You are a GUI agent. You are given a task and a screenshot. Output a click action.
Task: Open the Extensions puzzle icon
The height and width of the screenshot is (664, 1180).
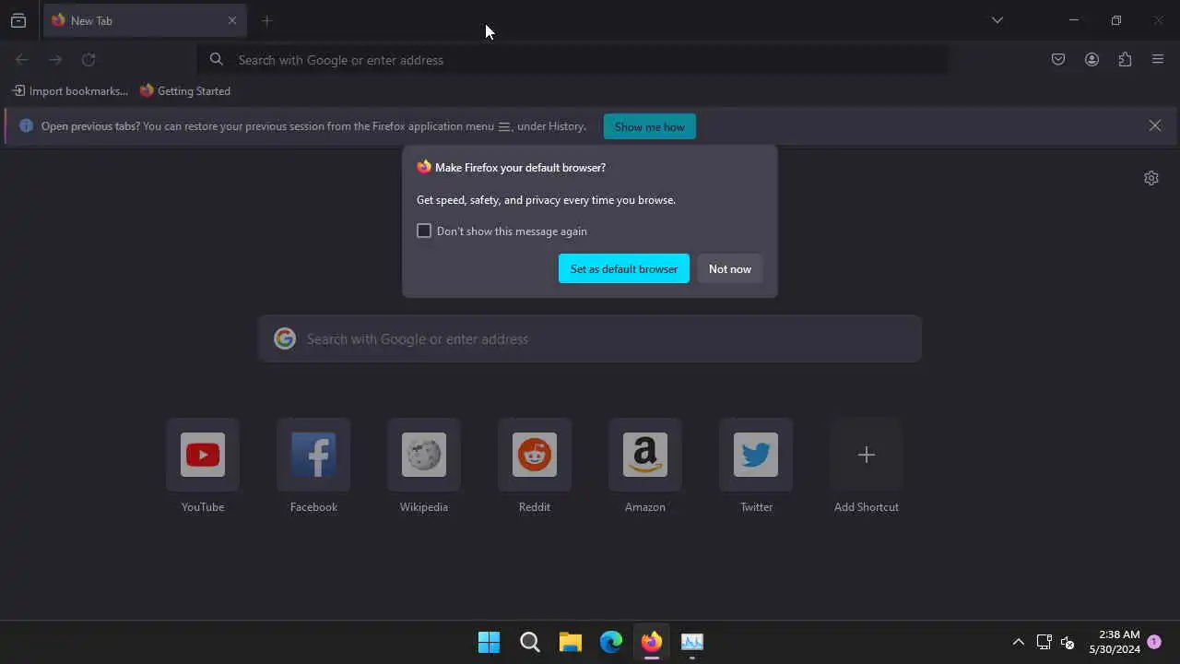1125,60
